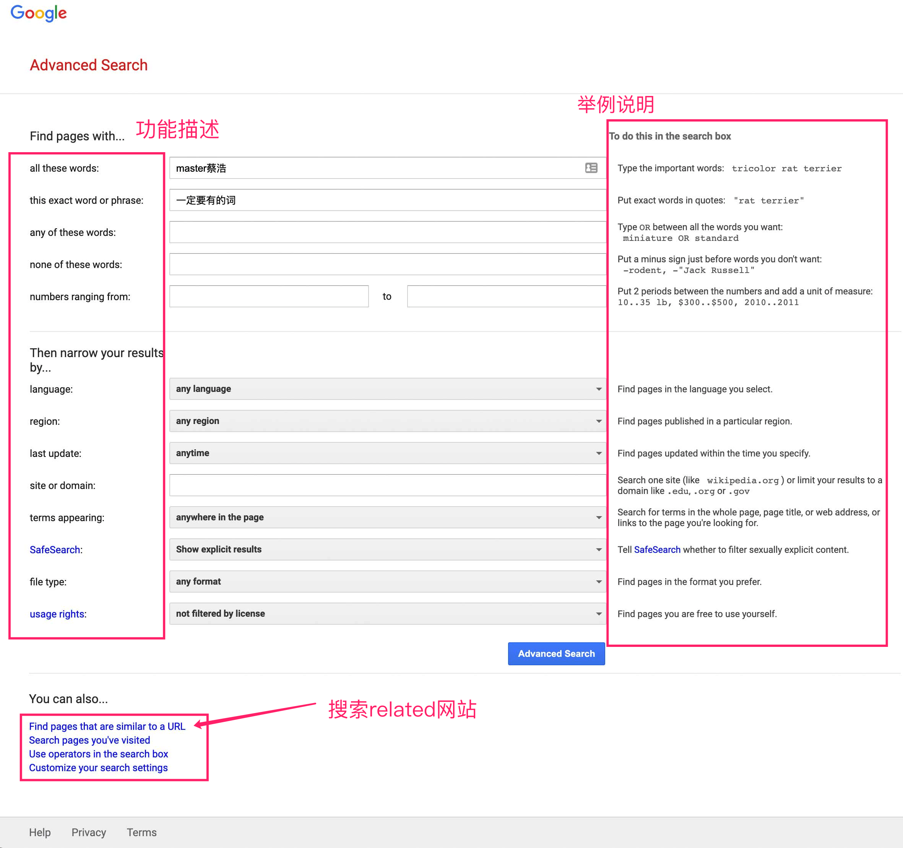The width and height of the screenshot is (903, 848).
Task: Open the usage rights label link
Action: [x=57, y=614]
